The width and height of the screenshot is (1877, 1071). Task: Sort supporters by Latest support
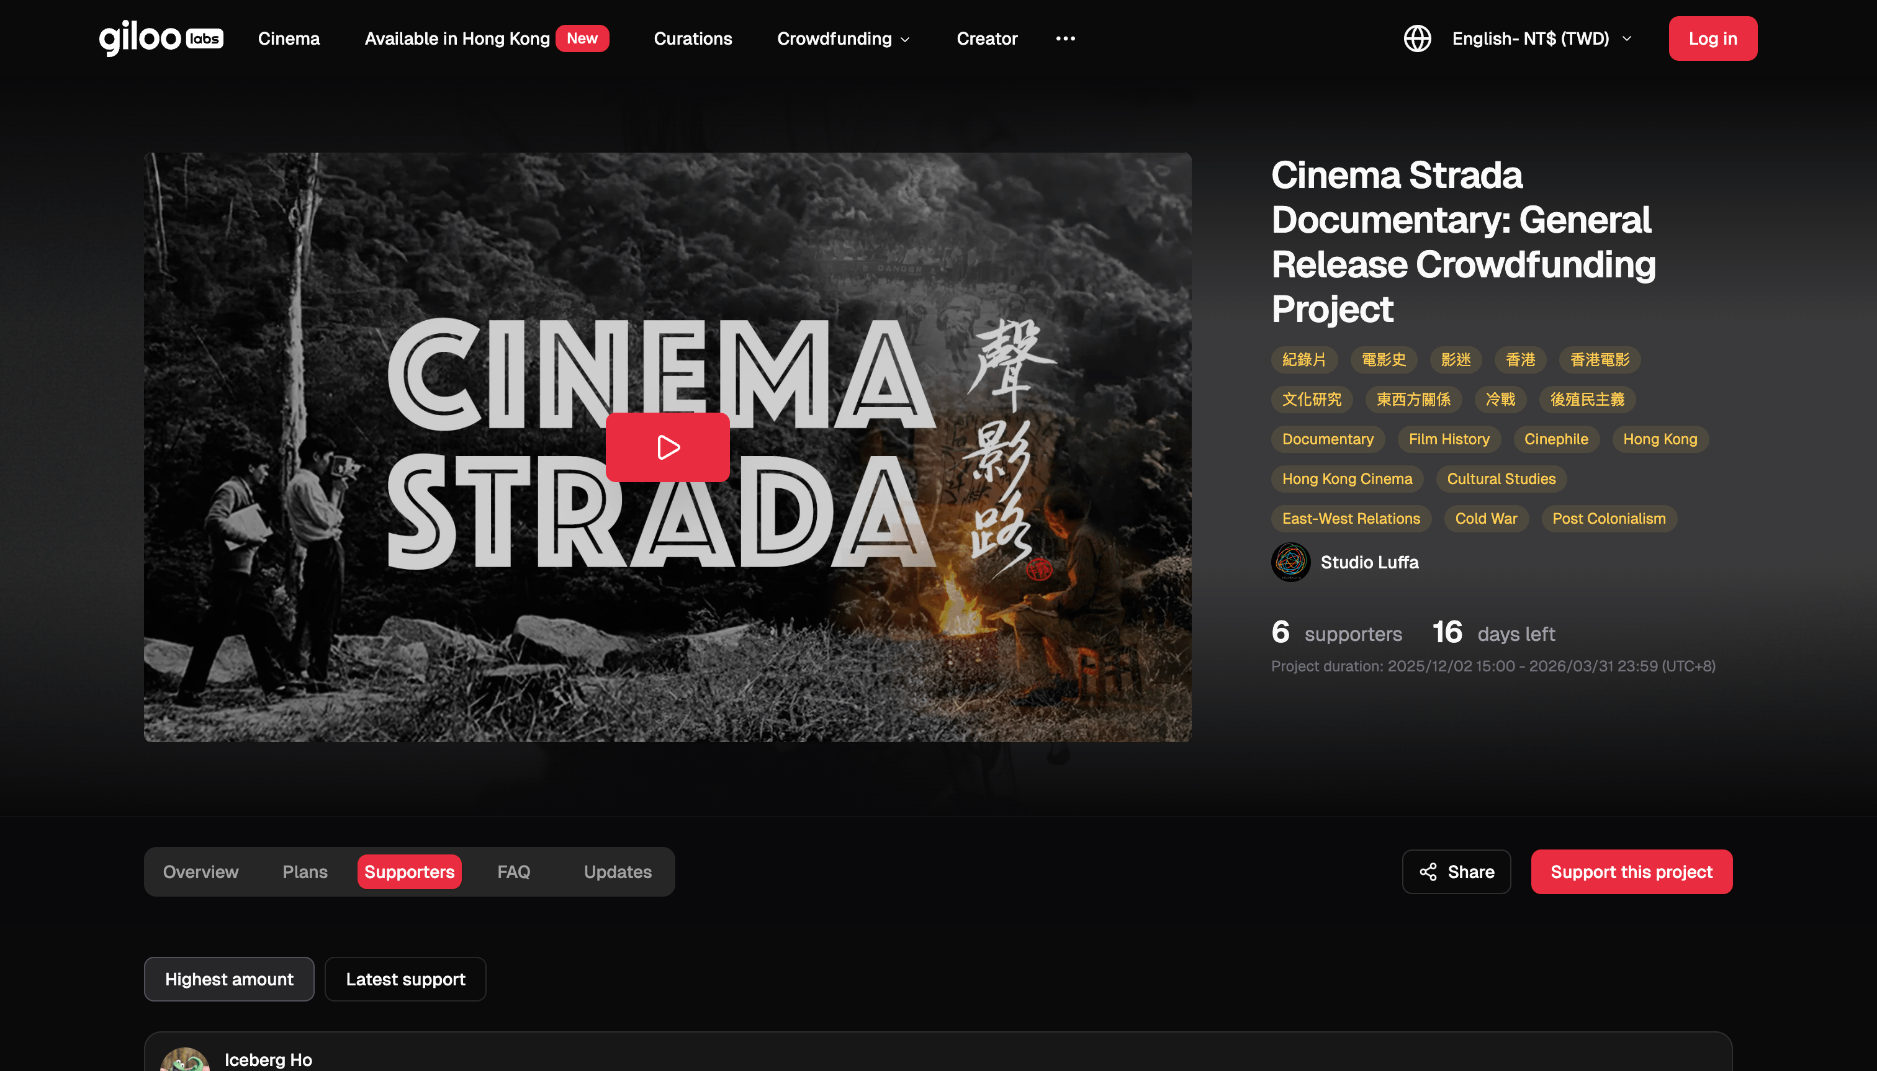(405, 979)
